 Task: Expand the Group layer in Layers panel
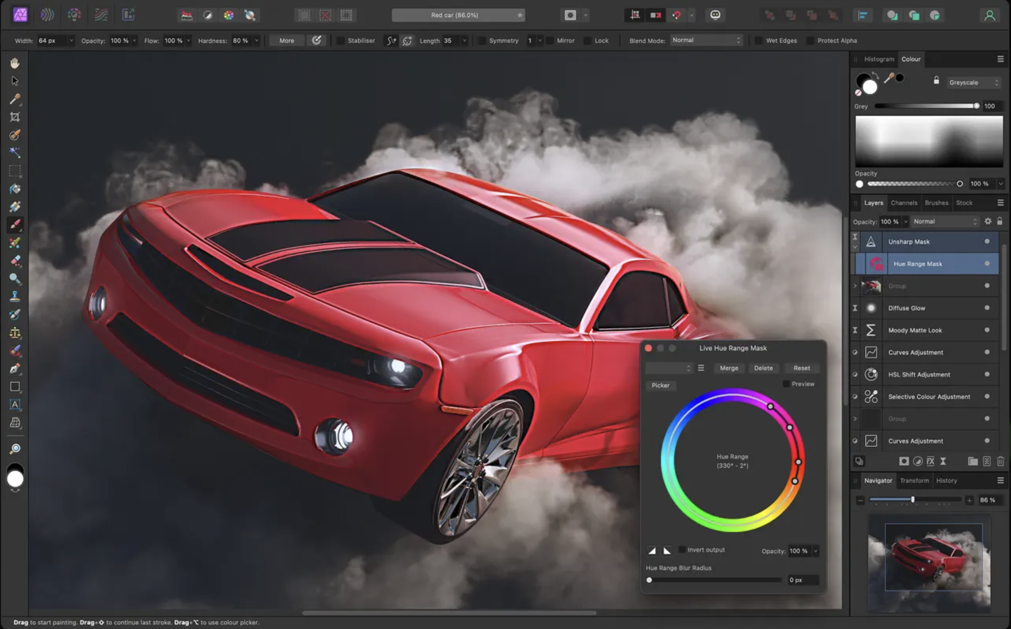click(856, 286)
